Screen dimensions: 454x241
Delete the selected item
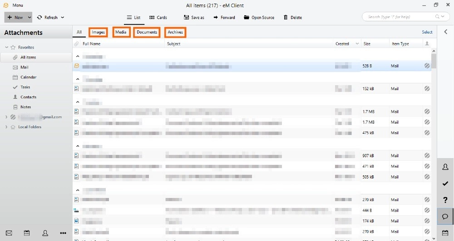tap(293, 17)
